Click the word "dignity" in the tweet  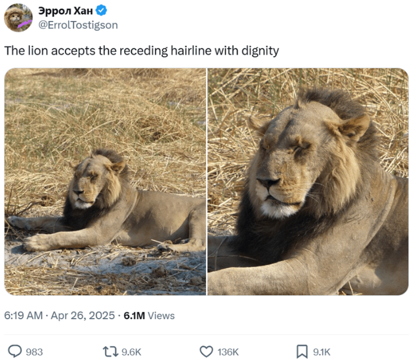point(259,51)
